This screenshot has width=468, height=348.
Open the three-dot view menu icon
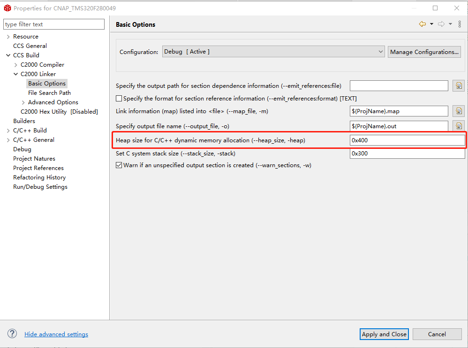(460, 24)
